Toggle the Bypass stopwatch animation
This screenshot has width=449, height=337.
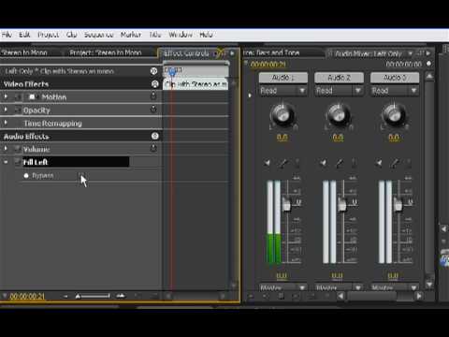(26, 176)
